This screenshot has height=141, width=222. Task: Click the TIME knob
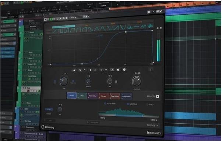[x=64, y=81]
